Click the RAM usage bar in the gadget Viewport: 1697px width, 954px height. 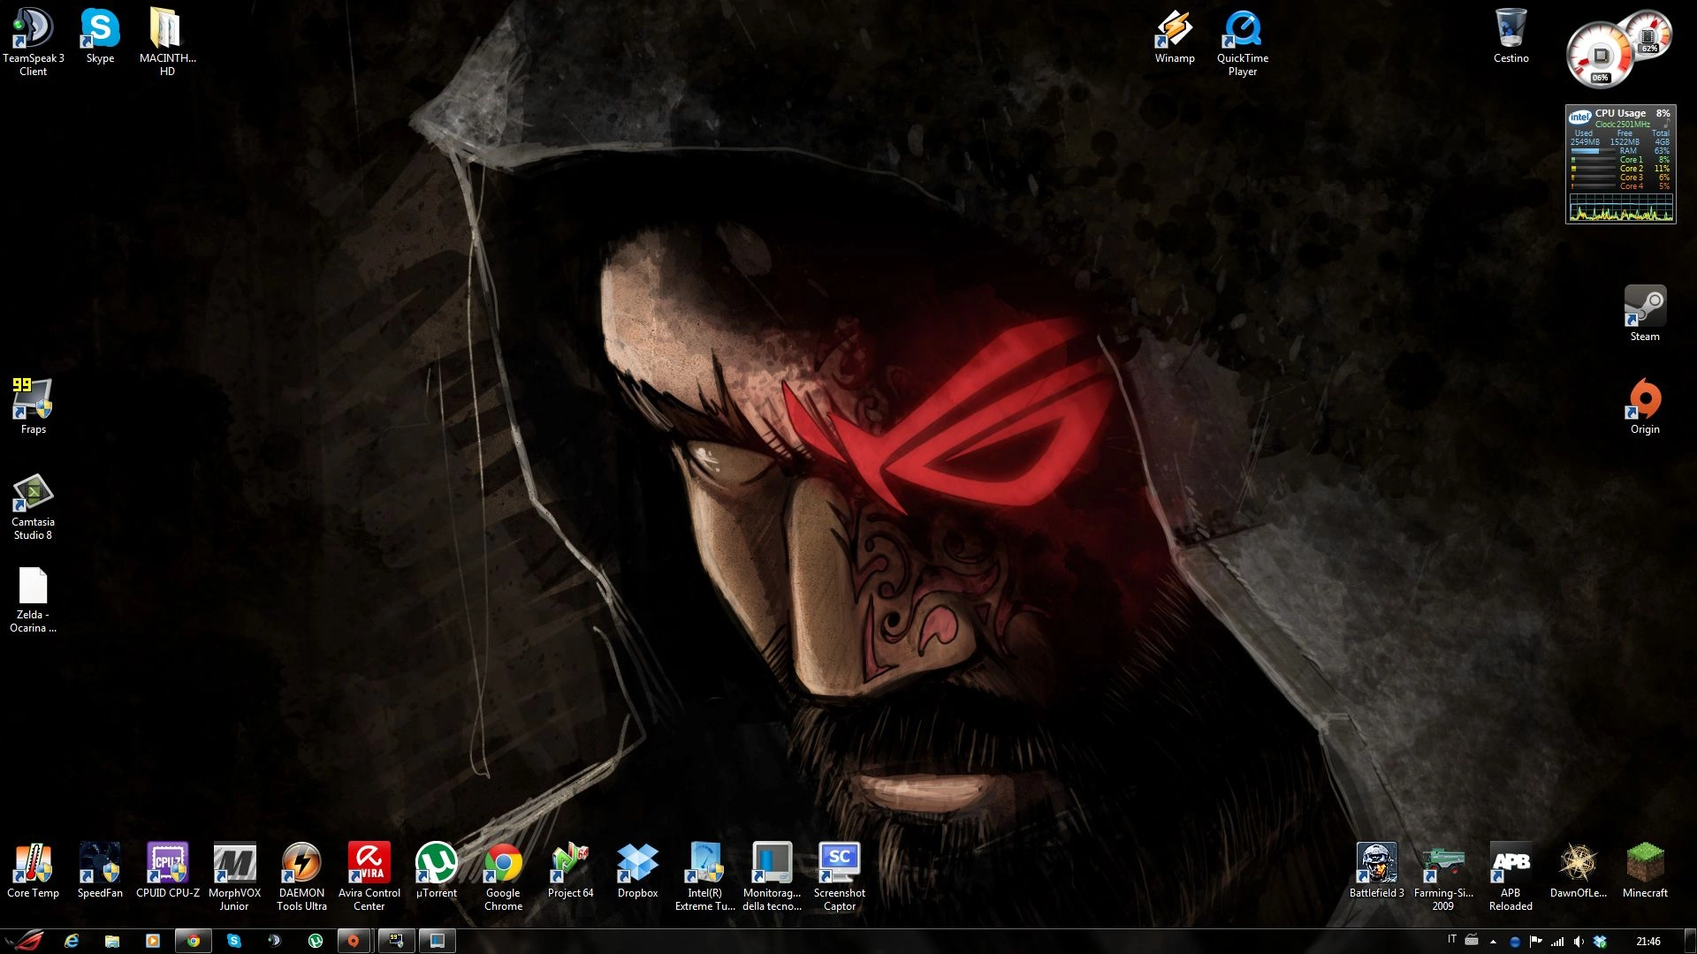(x=1593, y=151)
